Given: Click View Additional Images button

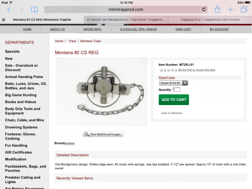Looking at the screenshot, I should (x=103, y=134).
